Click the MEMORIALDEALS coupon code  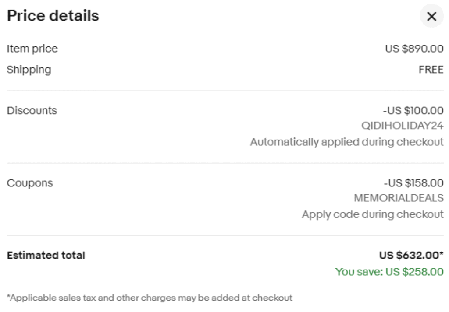coord(399,198)
